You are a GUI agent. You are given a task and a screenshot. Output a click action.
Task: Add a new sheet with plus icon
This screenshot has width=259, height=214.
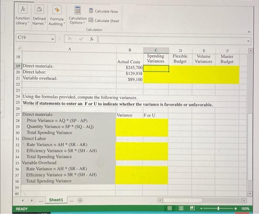point(80,200)
